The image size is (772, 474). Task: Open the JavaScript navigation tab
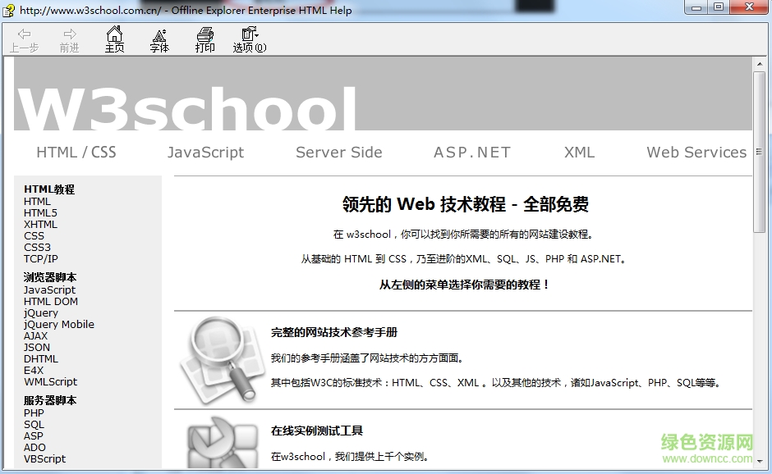(x=205, y=152)
